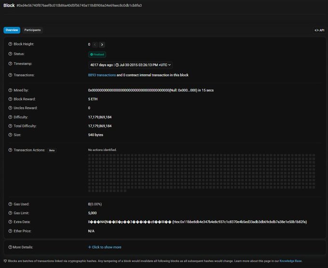Click the Extra Data help icon
Image resolution: width=328 pixels, height=268 pixels.
coord(10,222)
